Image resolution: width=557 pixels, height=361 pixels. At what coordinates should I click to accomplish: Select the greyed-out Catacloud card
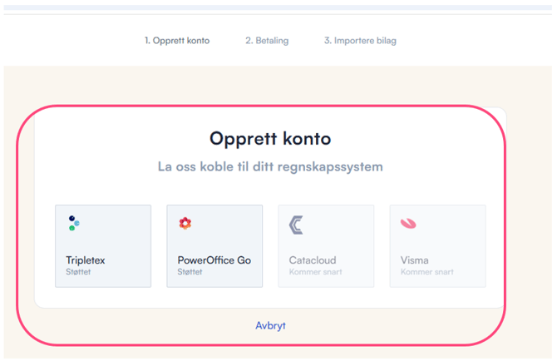pos(326,246)
